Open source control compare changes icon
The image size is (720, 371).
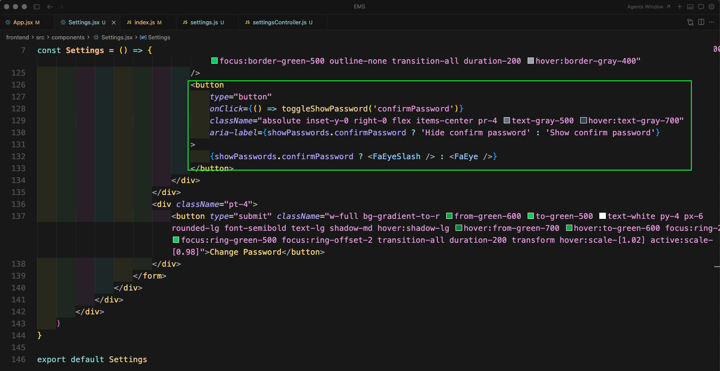click(690, 22)
